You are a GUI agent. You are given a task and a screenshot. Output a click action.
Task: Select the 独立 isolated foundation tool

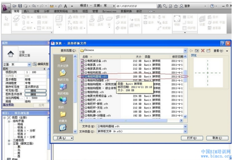(x=92, y=21)
